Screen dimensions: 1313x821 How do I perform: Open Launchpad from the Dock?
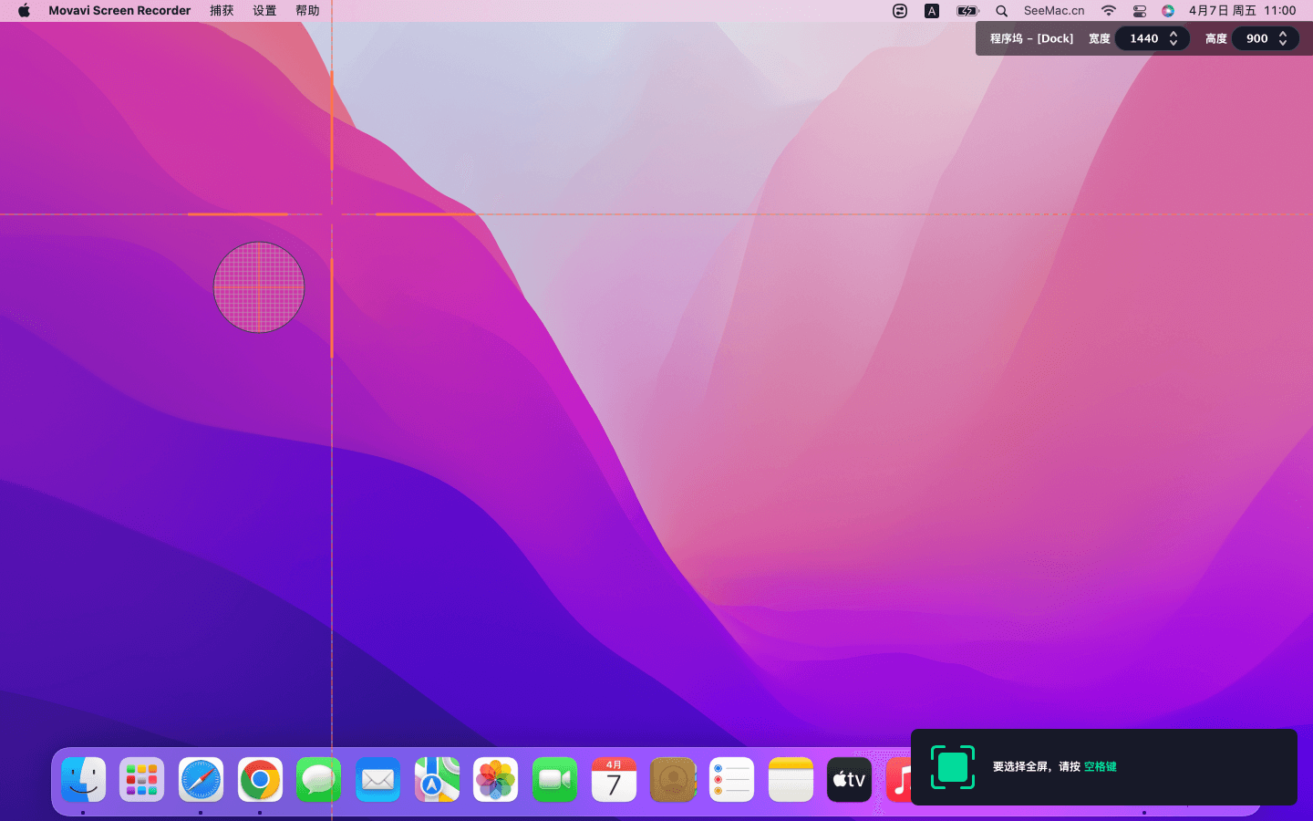[x=142, y=780]
